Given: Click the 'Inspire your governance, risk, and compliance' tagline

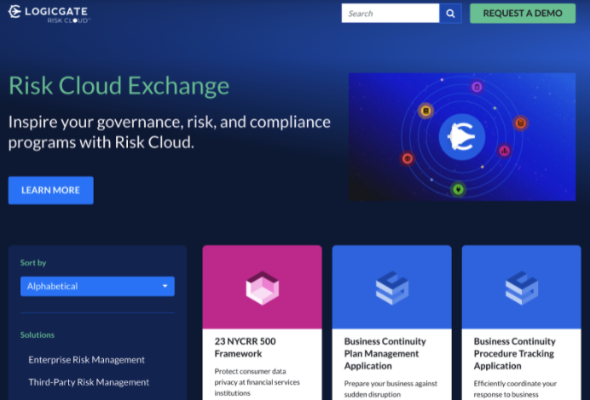Looking at the screenshot, I should 170,132.
